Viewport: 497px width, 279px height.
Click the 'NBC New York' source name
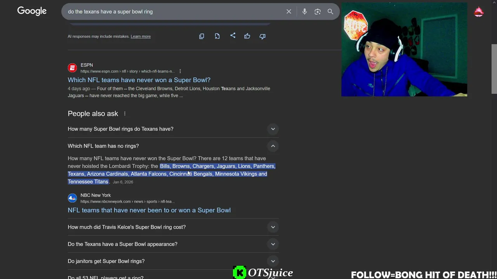(96, 195)
